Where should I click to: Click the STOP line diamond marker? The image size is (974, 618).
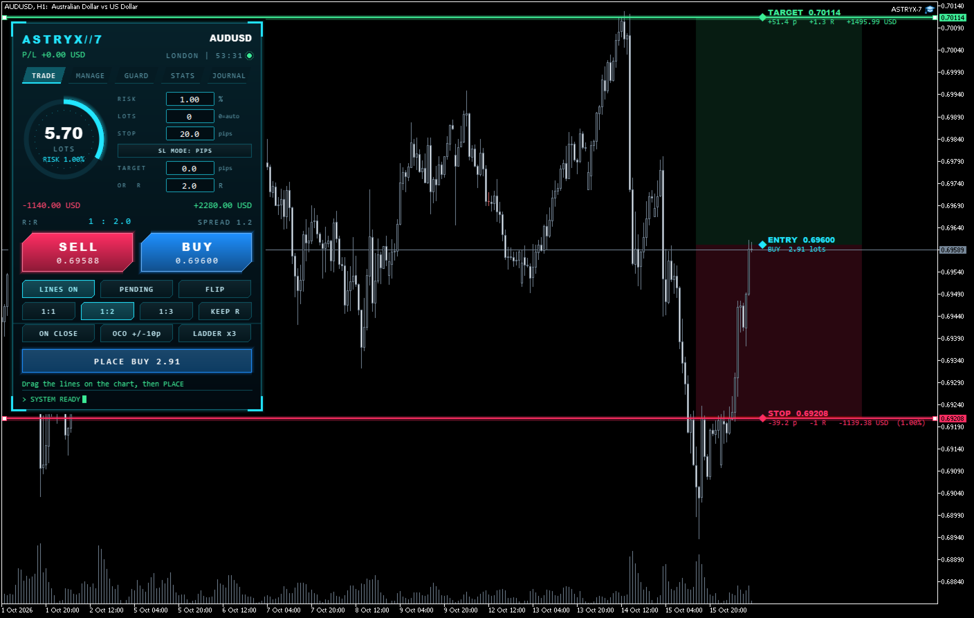(762, 418)
